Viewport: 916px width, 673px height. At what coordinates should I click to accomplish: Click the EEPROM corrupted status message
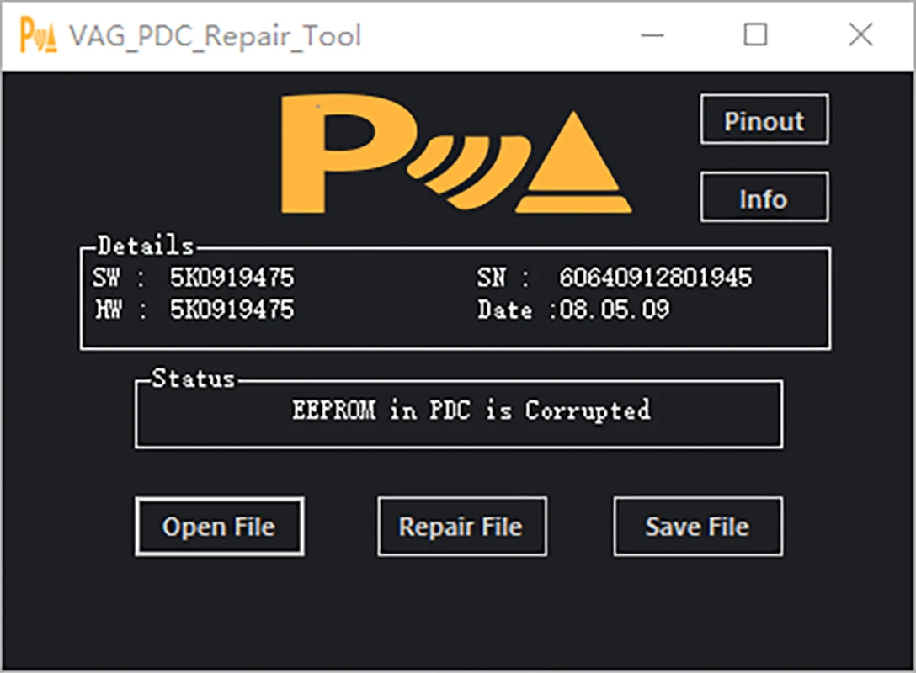(x=471, y=411)
